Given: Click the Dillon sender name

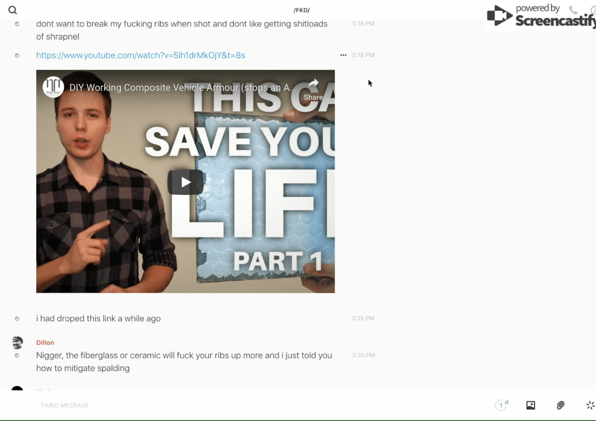Looking at the screenshot, I should (45, 343).
